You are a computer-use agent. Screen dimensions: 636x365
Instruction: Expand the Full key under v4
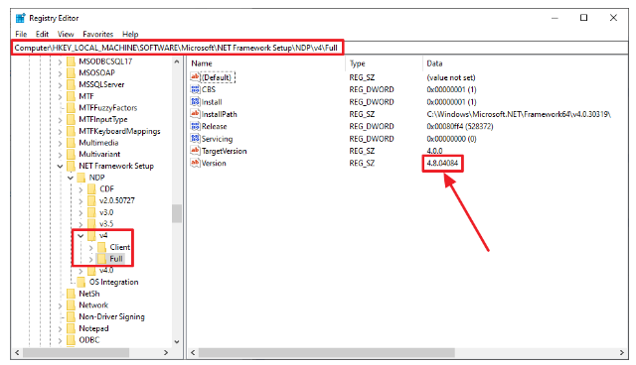click(x=90, y=259)
